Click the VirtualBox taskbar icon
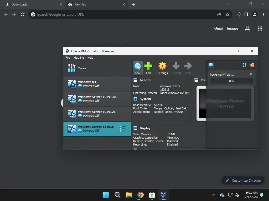Image resolution: width=269 pixels, height=201 pixels. [x=163, y=195]
